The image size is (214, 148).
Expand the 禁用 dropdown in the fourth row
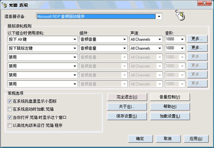(x=43, y=66)
